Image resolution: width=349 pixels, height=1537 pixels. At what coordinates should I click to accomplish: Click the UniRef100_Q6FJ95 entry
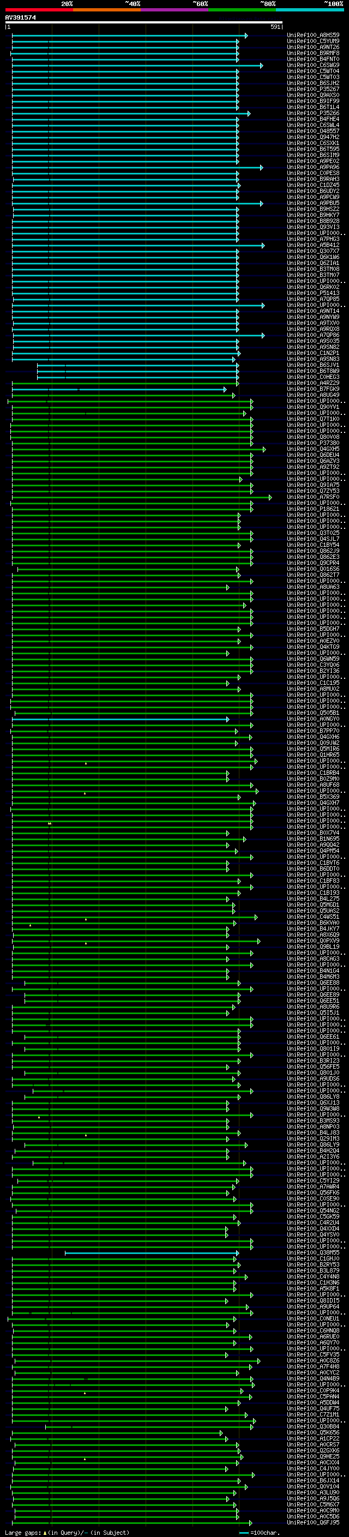click(x=313, y=1522)
